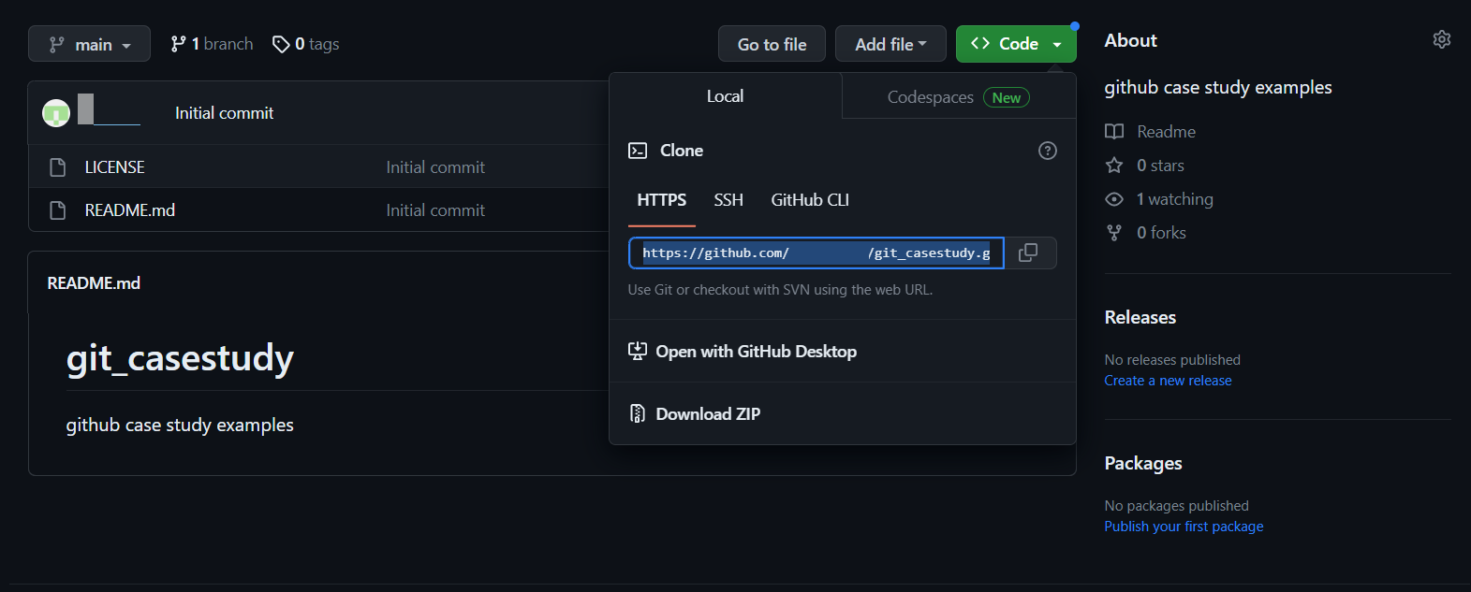Open the 0 forks link
The height and width of the screenshot is (592, 1471).
point(1161,233)
